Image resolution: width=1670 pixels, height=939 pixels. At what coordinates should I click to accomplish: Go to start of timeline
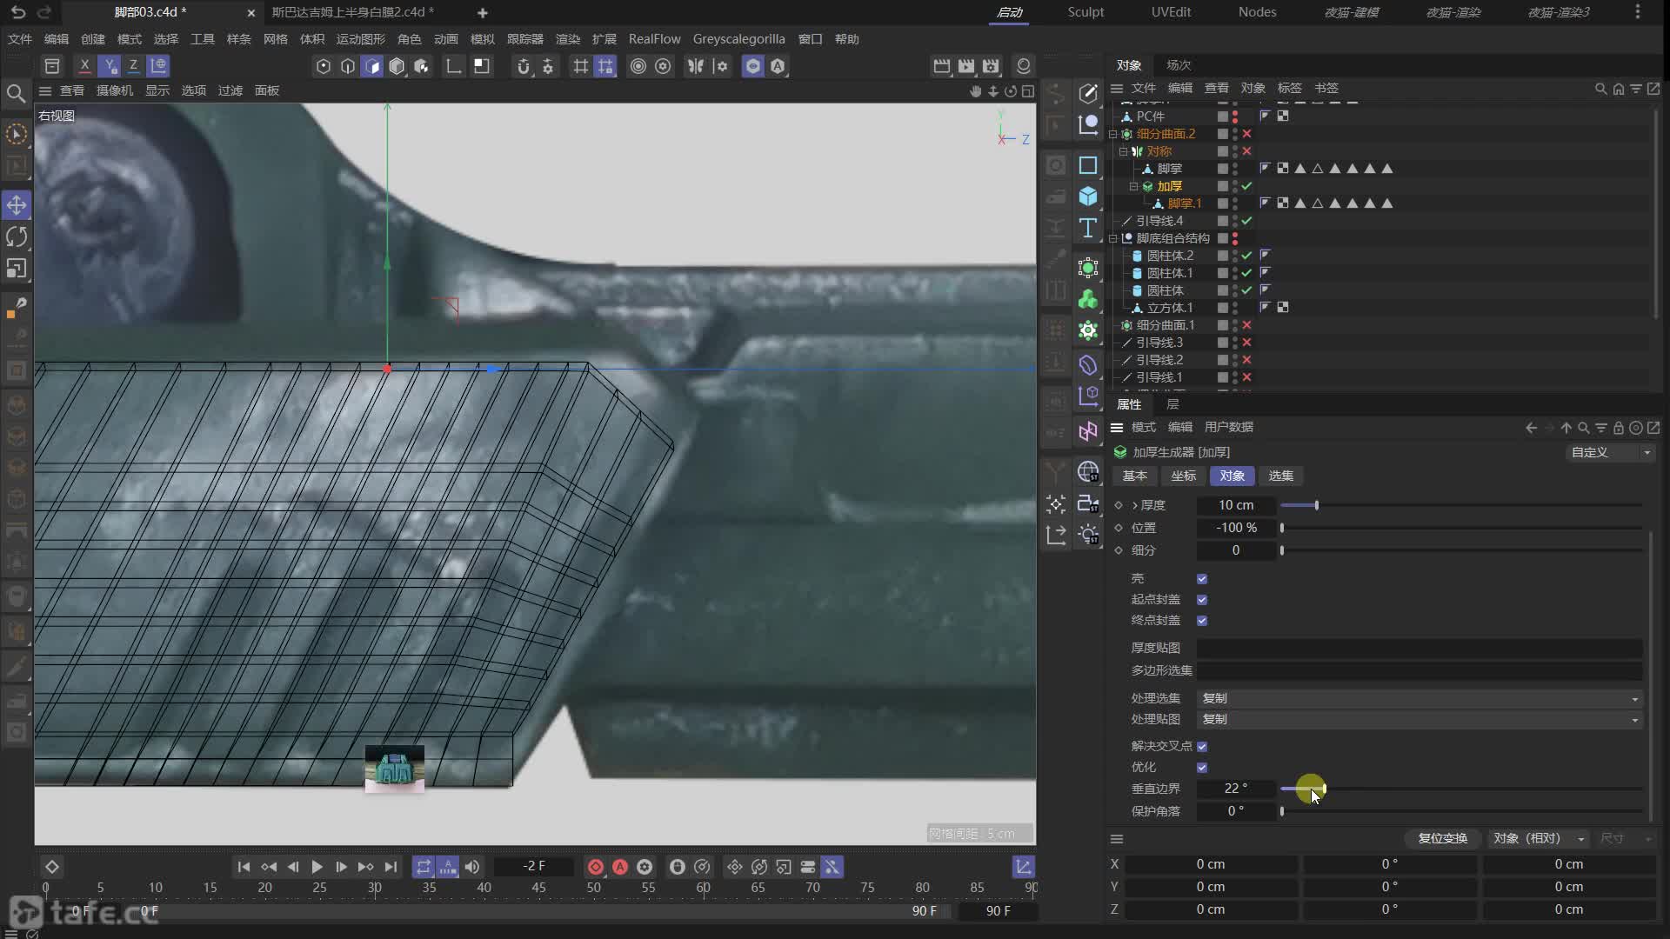click(244, 867)
